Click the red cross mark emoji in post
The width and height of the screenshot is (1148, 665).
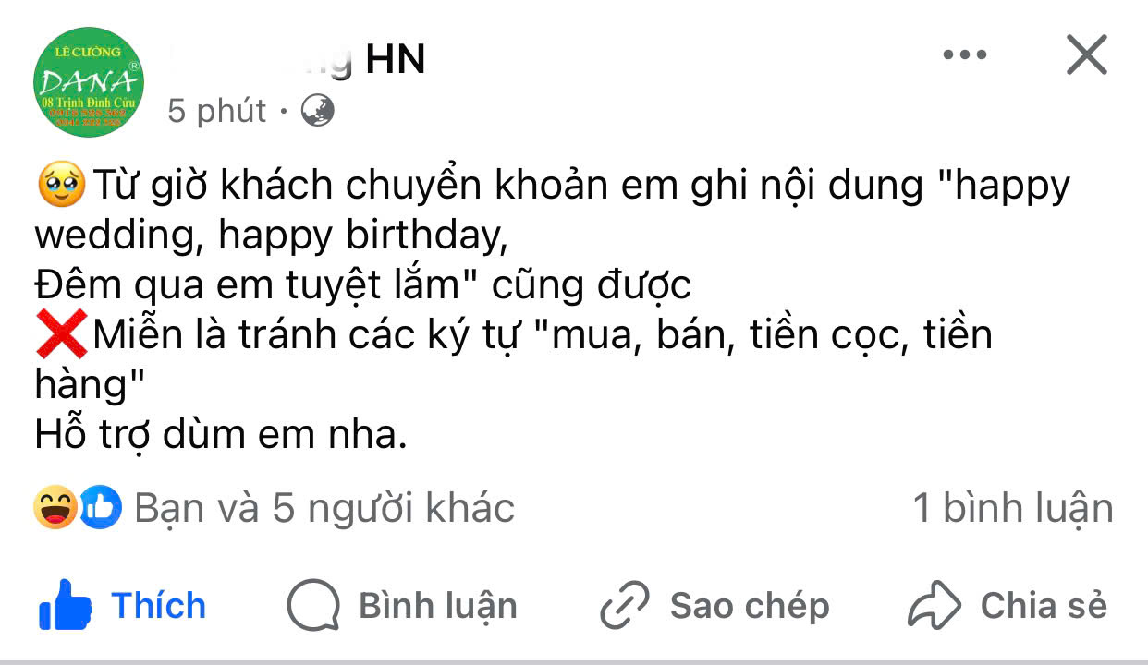[61, 334]
